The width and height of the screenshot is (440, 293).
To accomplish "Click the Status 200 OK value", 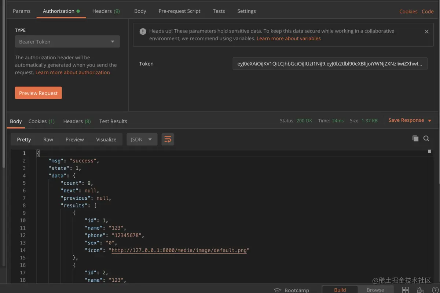I will point(304,120).
